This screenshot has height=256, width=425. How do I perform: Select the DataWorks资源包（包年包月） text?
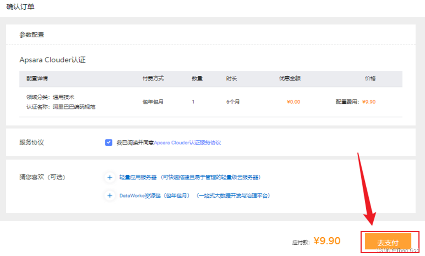(x=155, y=196)
